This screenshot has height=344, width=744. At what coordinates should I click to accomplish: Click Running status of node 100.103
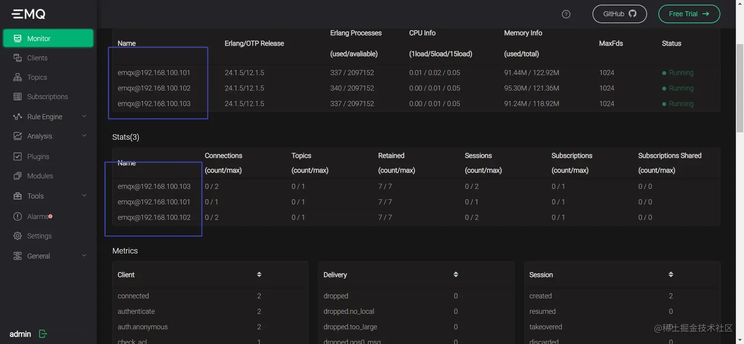point(678,104)
